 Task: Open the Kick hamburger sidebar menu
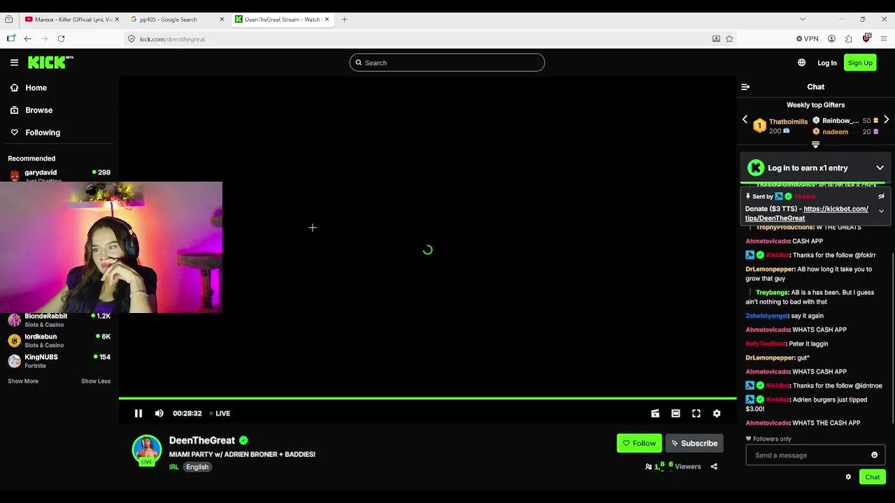[14, 63]
